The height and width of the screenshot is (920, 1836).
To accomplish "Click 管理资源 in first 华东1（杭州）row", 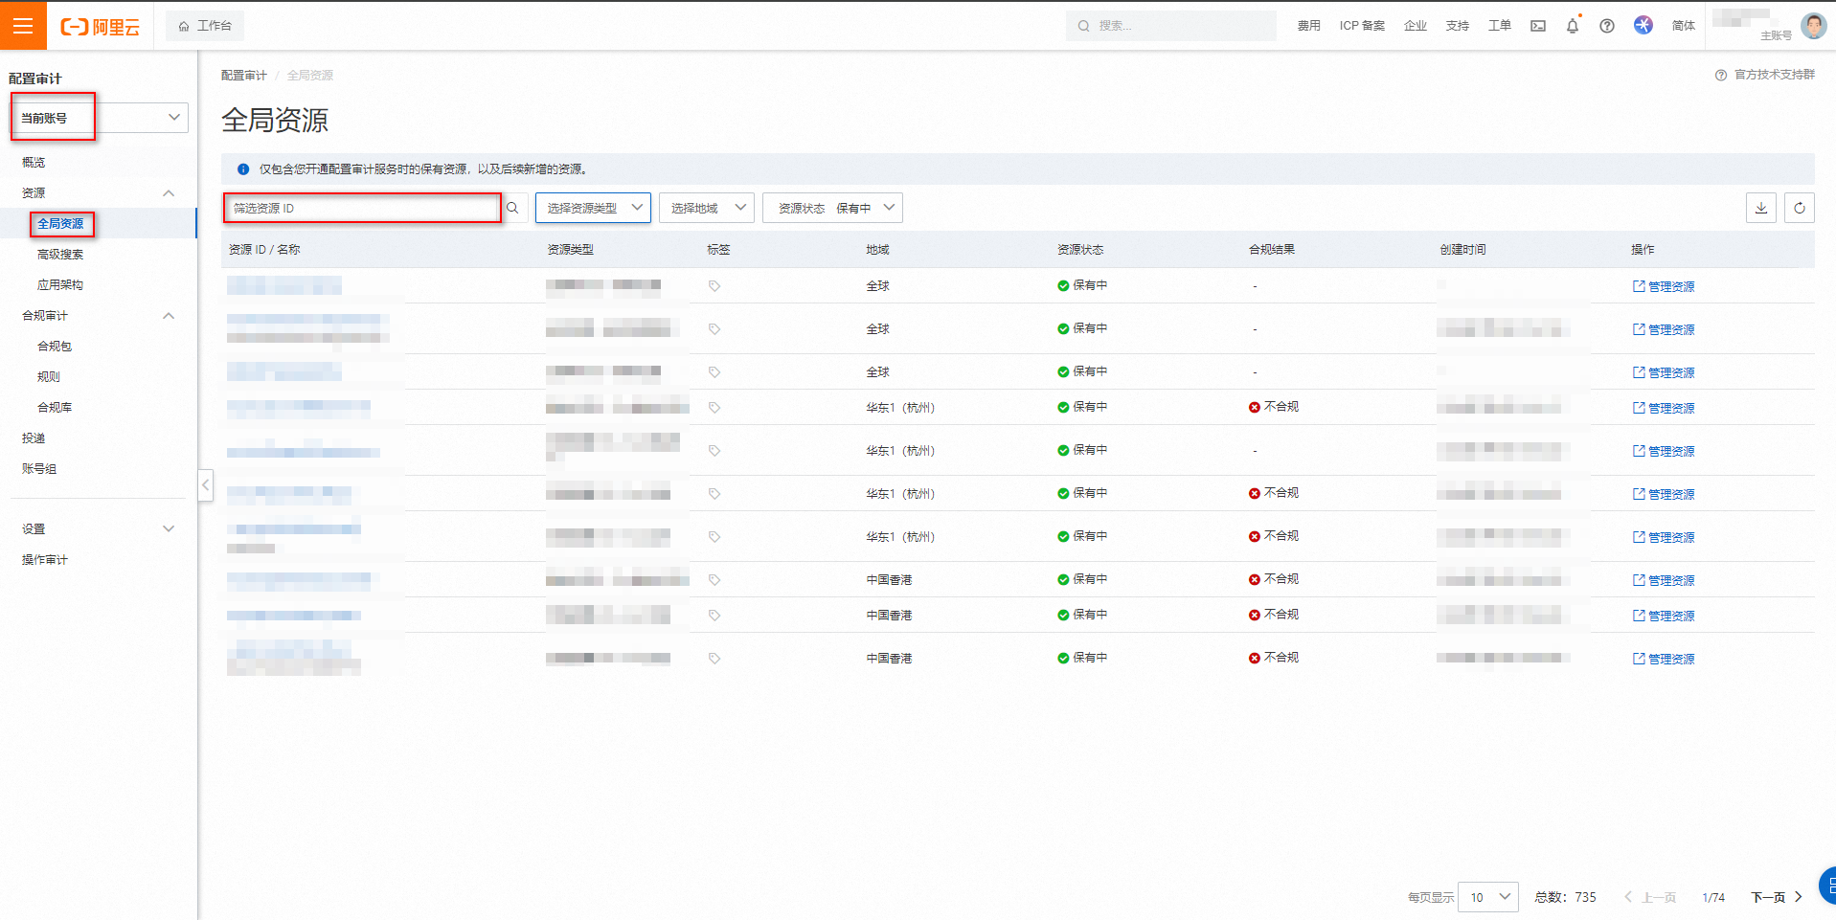I will (x=1664, y=408).
